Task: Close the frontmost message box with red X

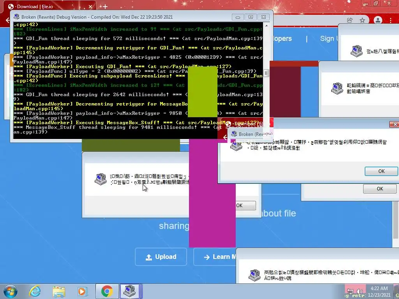Action: click(394, 124)
